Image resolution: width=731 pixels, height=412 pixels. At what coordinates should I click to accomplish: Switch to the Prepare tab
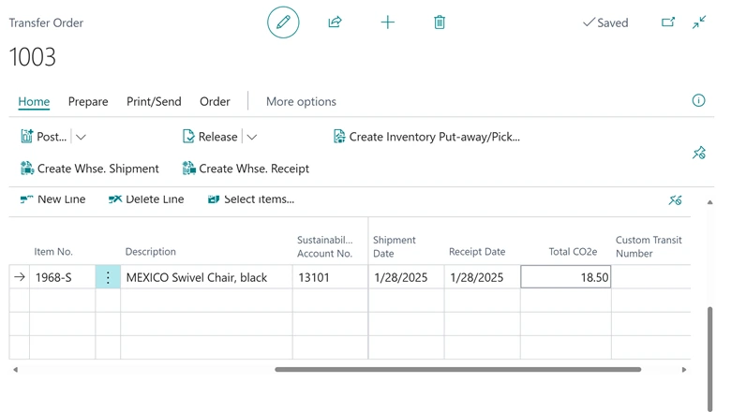(88, 101)
